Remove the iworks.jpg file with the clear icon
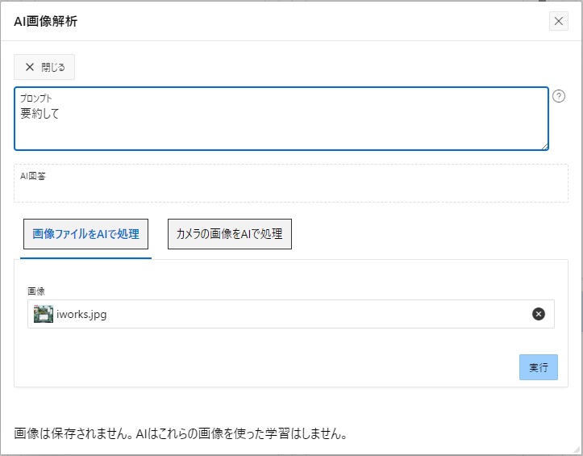This screenshot has width=583, height=456. tap(539, 314)
